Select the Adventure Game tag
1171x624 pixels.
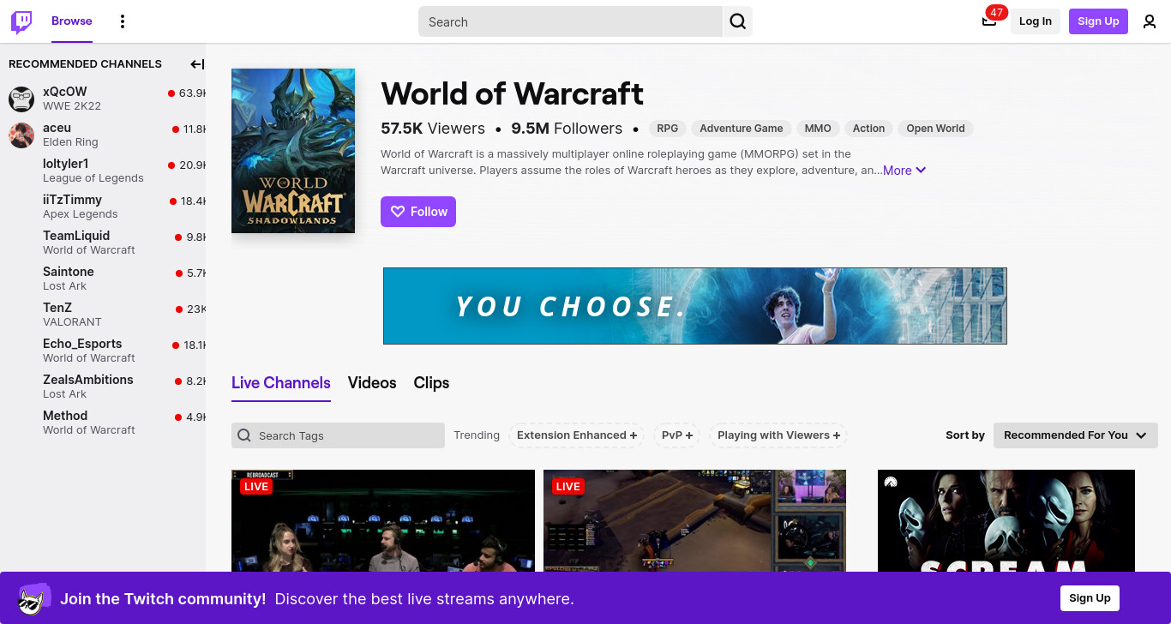(x=742, y=129)
